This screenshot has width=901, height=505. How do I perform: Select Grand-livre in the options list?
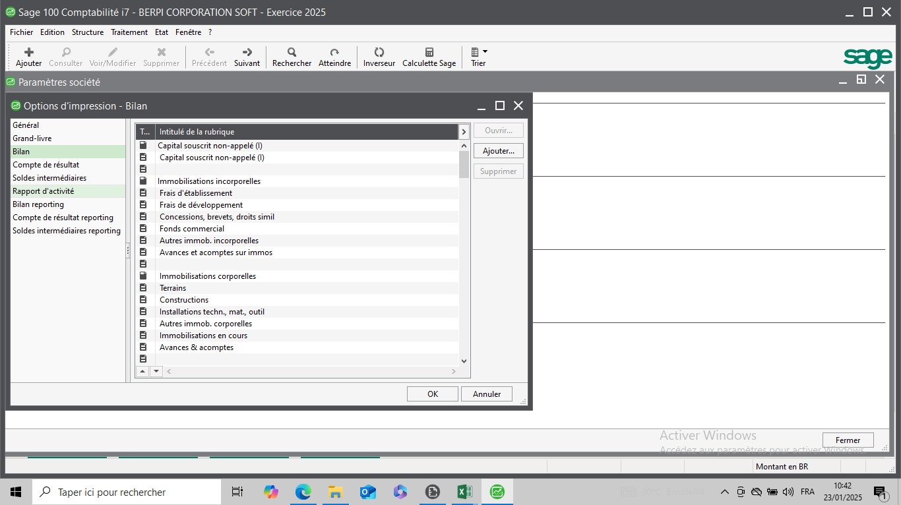pyautogui.click(x=68, y=138)
